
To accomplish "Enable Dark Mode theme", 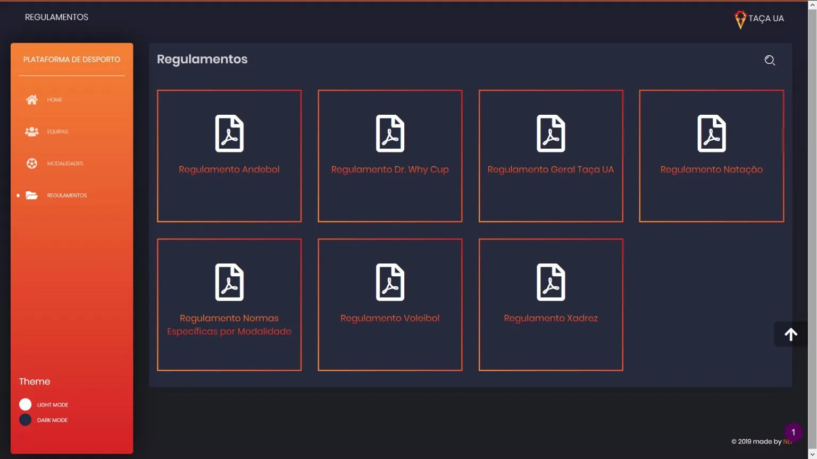I will tap(25, 420).
